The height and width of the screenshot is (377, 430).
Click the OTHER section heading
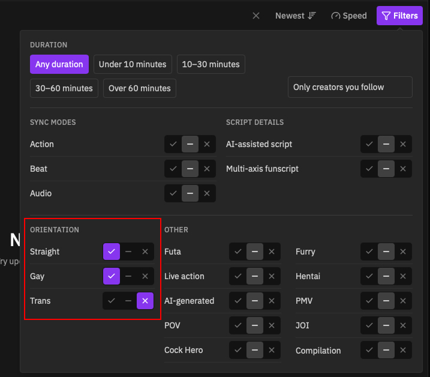[x=176, y=230]
